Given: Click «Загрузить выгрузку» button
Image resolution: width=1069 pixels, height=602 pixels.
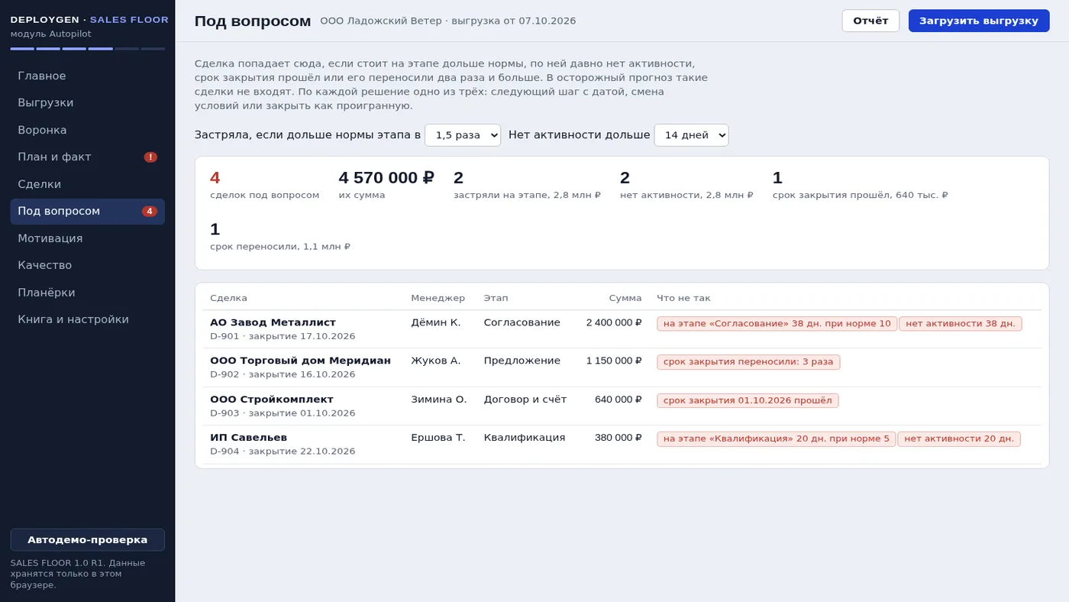Looking at the screenshot, I should coord(979,21).
